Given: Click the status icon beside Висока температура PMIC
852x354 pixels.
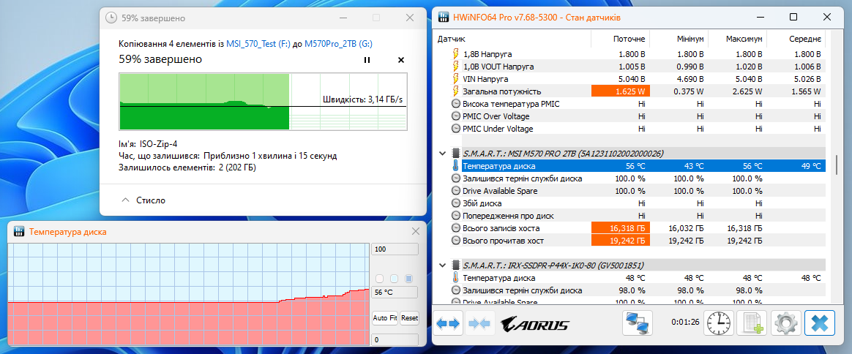Looking at the screenshot, I should pyautogui.click(x=455, y=104).
